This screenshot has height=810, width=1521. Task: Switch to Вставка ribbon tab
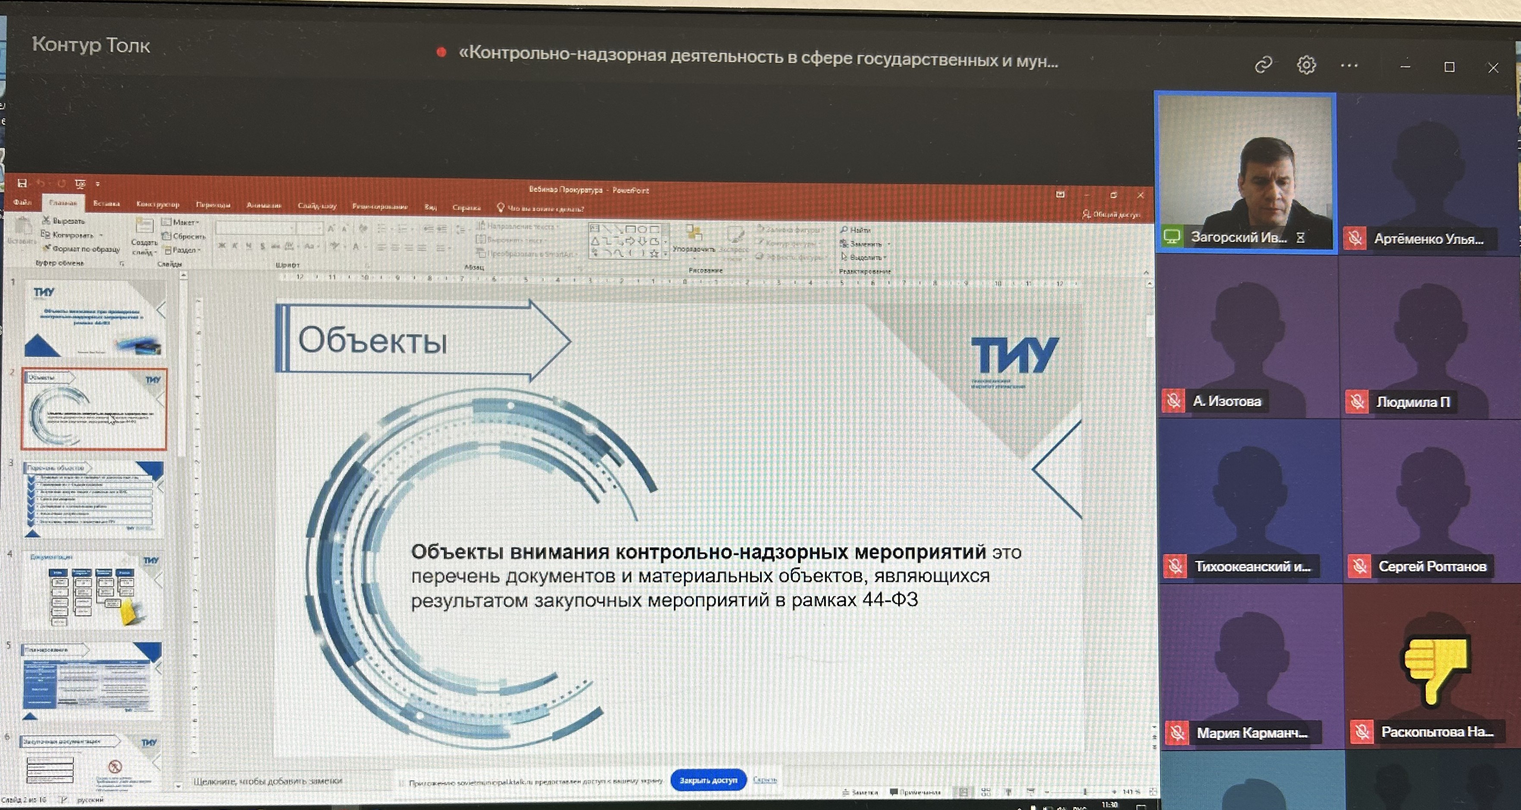tap(106, 203)
